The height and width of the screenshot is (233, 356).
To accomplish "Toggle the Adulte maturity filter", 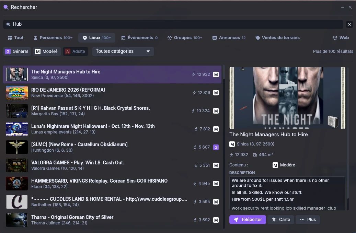I will tap(76, 51).
